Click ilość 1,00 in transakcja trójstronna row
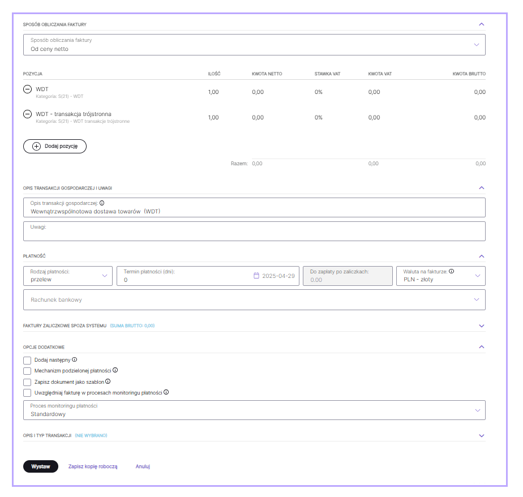 coord(213,117)
